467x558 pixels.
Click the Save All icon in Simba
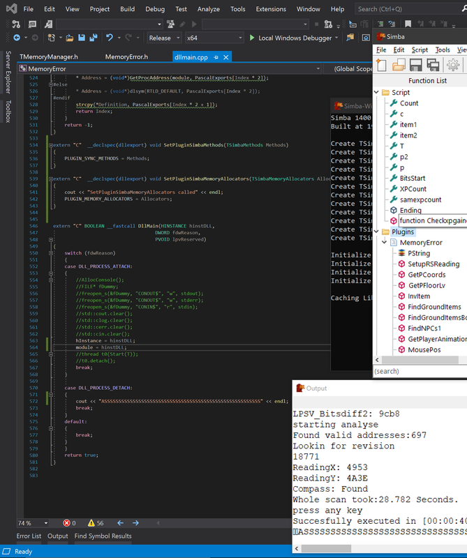click(x=433, y=65)
